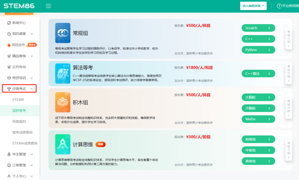Screen dimensions: 299x180
Task: Collapse 评测考试 chevron
Action: pos(32,89)
